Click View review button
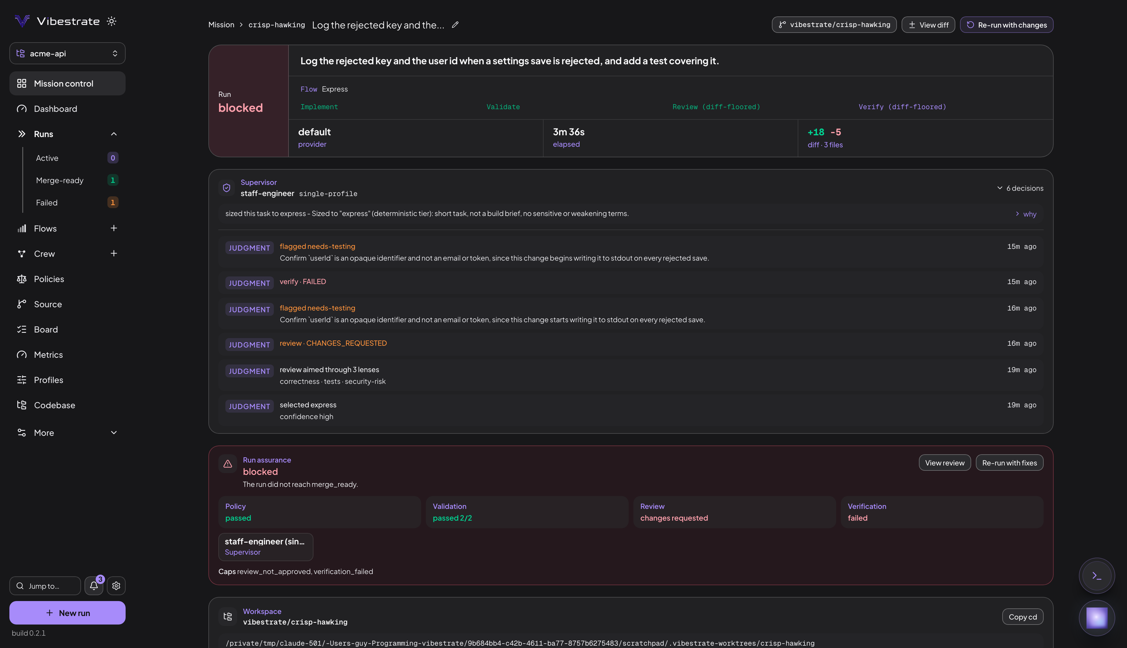The height and width of the screenshot is (648, 1127). (x=944, y=463)
